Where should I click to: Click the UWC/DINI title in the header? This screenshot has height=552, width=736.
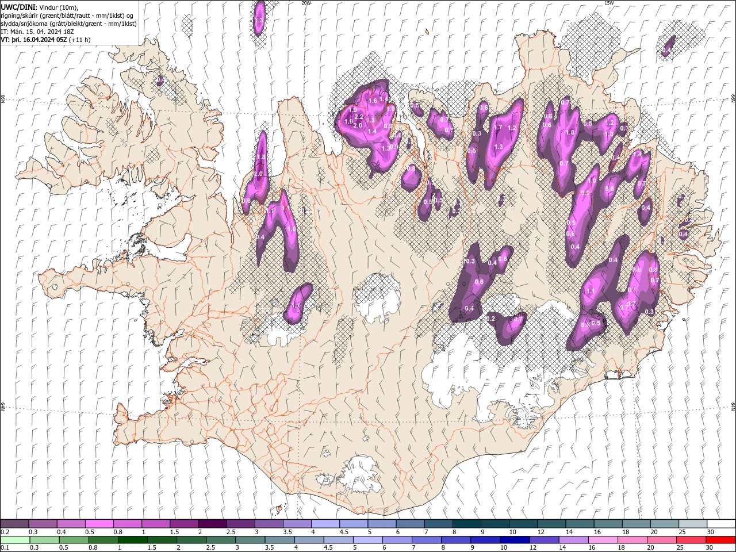coord(18,6)
